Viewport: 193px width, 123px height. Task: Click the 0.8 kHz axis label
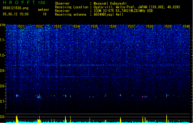coord(3,86)
